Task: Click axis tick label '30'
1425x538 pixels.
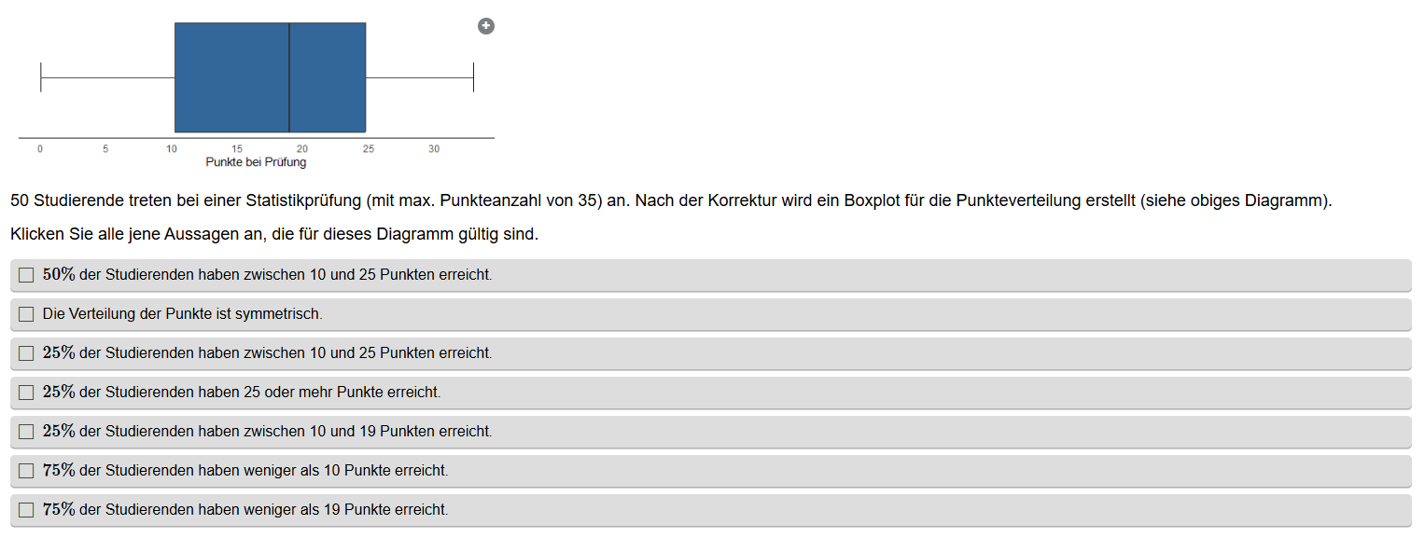Action: pyautogui.click(x=434, y=149)
